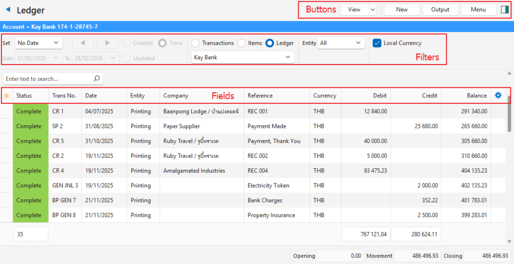Open the Menu button
This screenshot has width=514, height=264.
click(x=478, y=10)
